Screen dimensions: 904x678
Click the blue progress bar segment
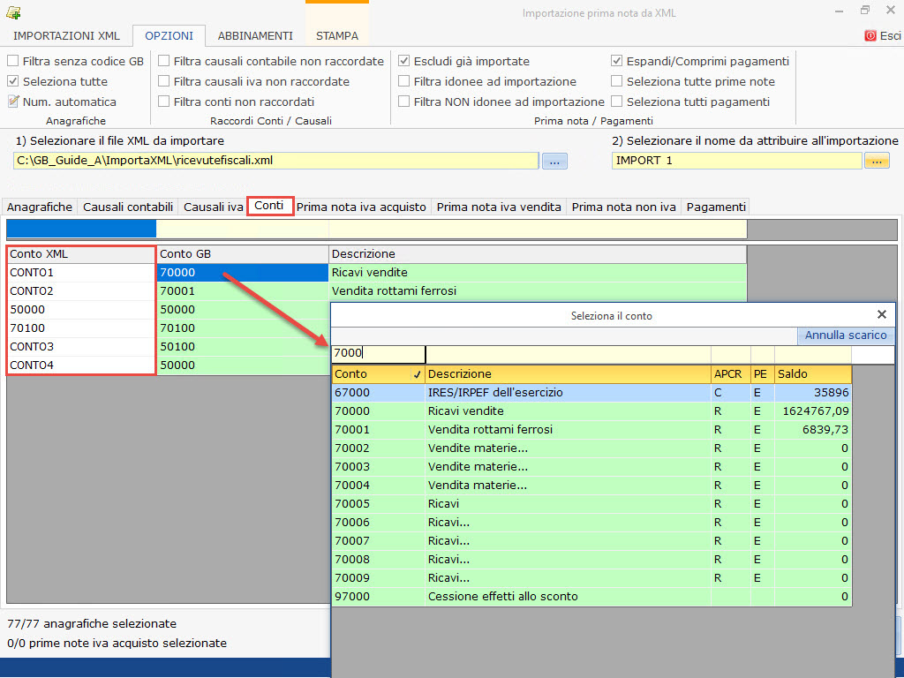pyautogui.click(x=81, y=230)
